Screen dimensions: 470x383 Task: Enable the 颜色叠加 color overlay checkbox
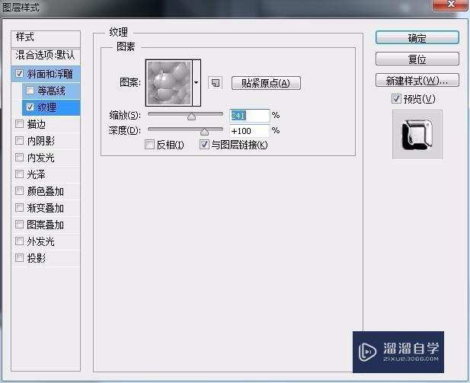click(x=20, y=191)
